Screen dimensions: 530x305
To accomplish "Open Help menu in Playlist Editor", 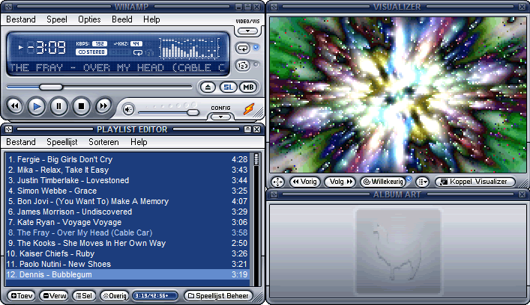I will (x=139, y=142).
